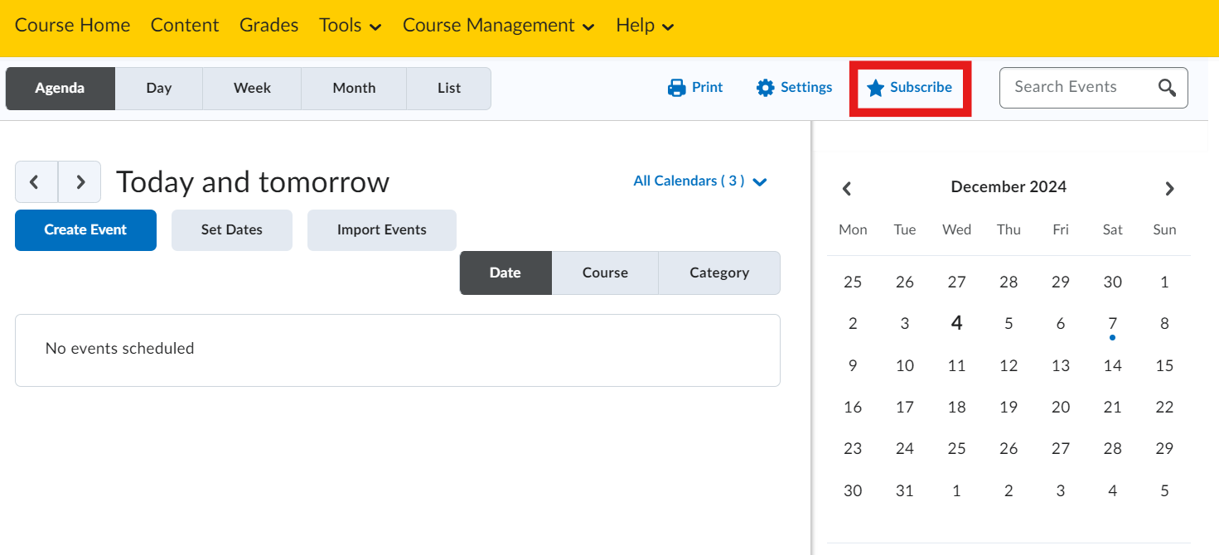Click the Print link text
The height and width of the screenshot is (555, 1219).
pos(708,87)
